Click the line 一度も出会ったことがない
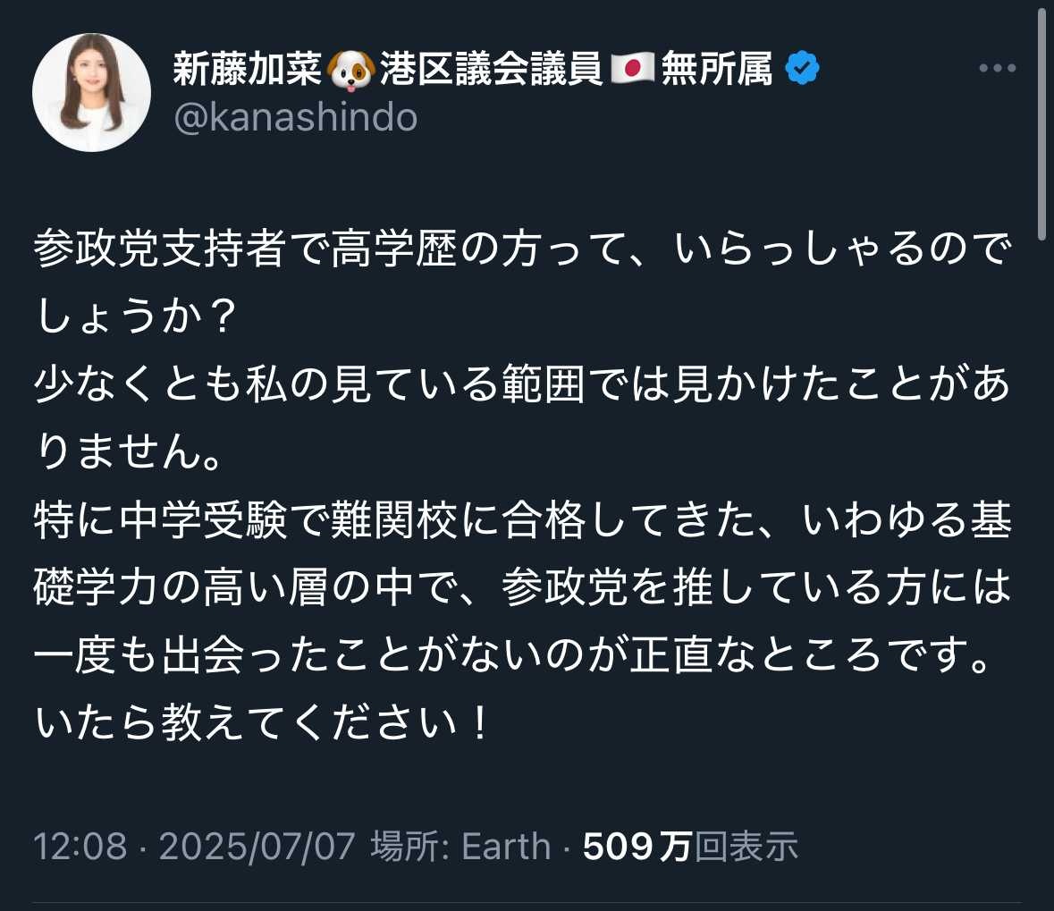This screenshot has height=911, width=1054. pyautogui.click(x=514, y=656)
